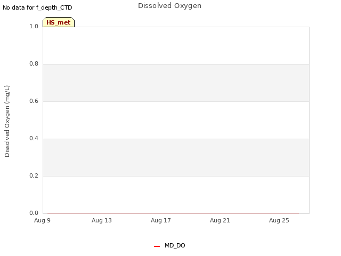
Task: Click the Dissolved Oxygen chart title
Action: click(x=169, y=6)
